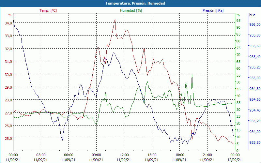Click the 12:00 time axis label

tap(124, 155)
